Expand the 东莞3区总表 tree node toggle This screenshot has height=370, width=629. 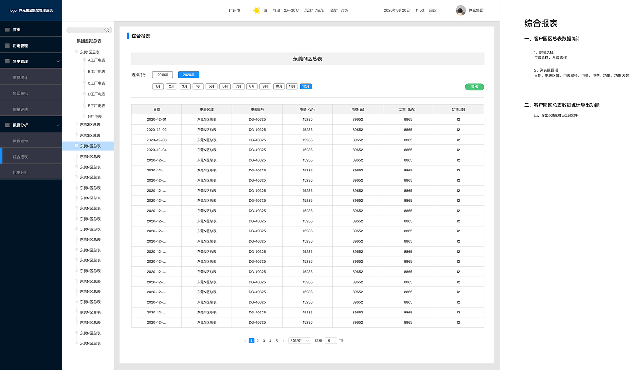(x=76, y=135)
